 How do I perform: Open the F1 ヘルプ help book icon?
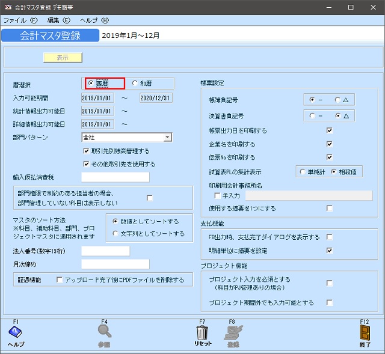pos(15,332)
